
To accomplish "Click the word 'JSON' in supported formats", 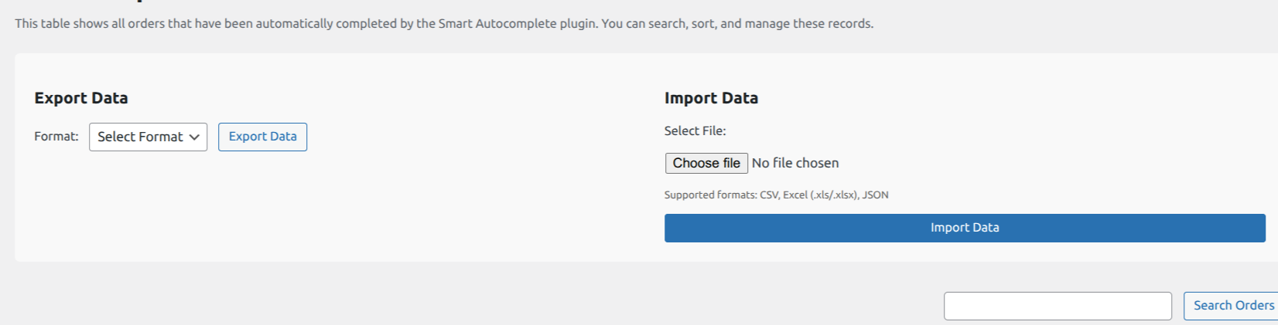I will (875, 195).
